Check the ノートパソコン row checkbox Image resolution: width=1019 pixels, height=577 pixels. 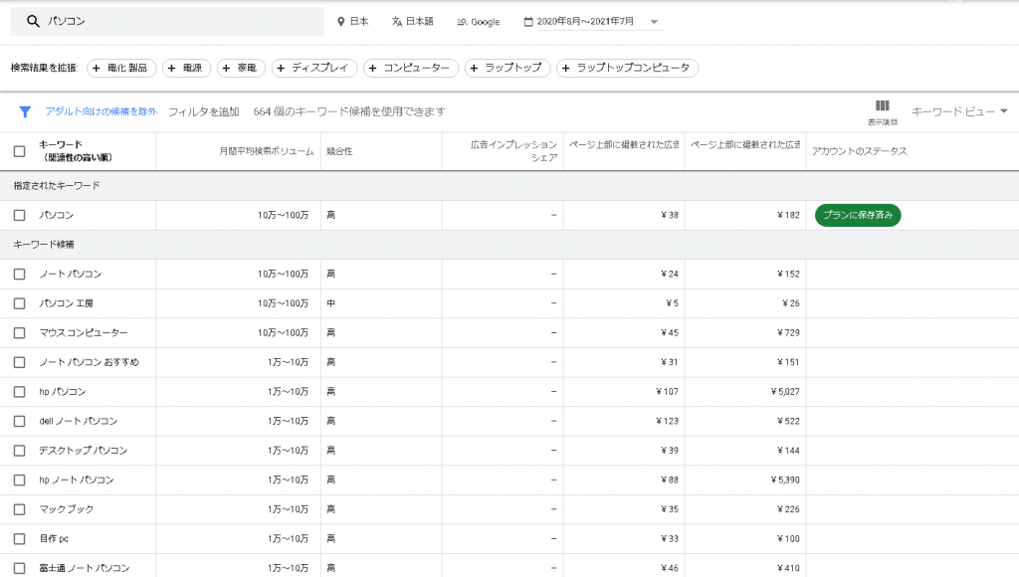[20, 275]
